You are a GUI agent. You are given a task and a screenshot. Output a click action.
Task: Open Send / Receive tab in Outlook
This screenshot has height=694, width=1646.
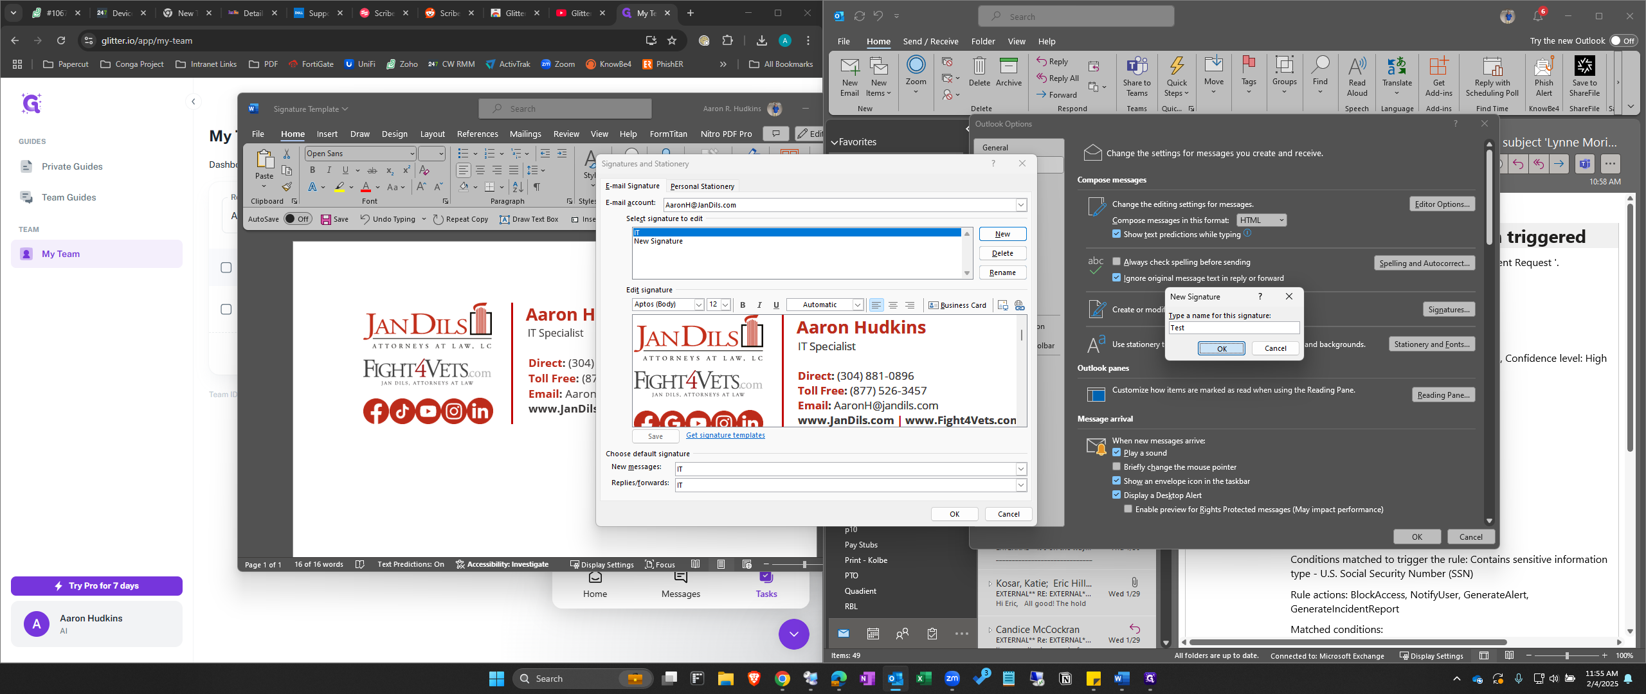click(930, 41)
